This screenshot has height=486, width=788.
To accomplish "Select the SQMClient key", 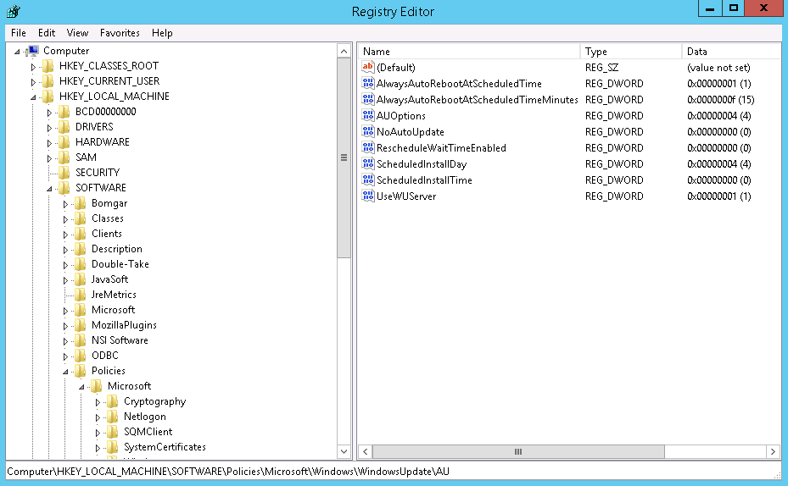I will (x=148, y=432).
